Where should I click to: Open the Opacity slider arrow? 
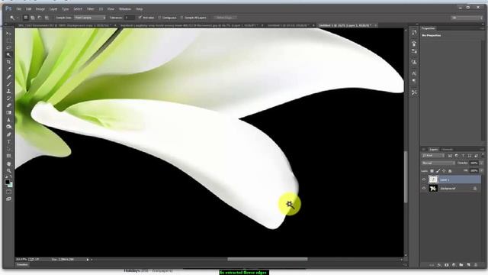(481, 163)
